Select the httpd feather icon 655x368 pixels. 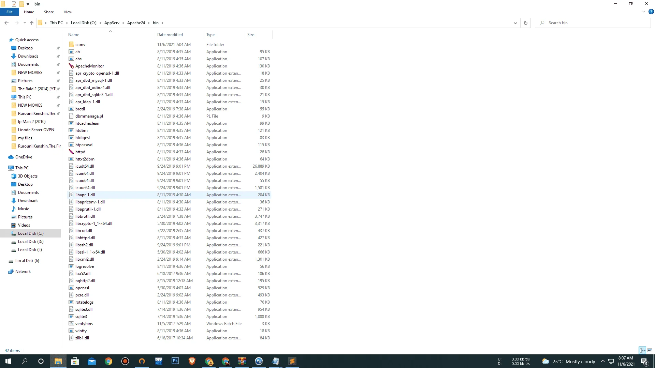click(x=71, y=152)
